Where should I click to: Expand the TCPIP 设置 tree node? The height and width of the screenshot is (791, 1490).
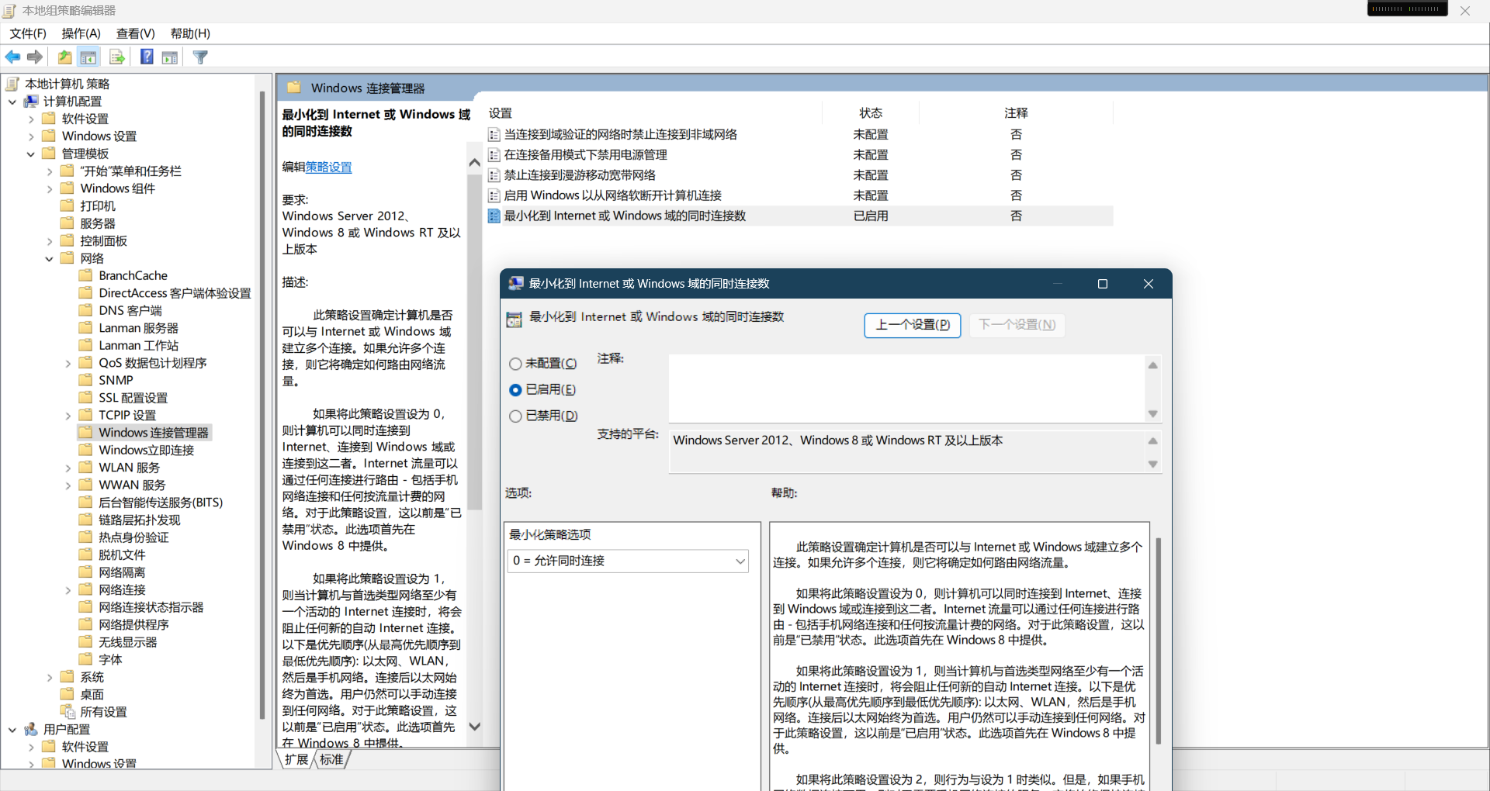(68, 416)
